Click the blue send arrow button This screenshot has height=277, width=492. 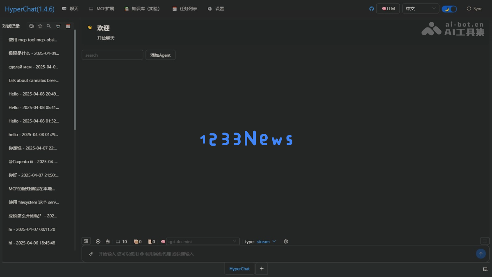click(x=481, y=254)
